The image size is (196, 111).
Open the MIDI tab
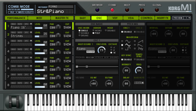point(39,18)
